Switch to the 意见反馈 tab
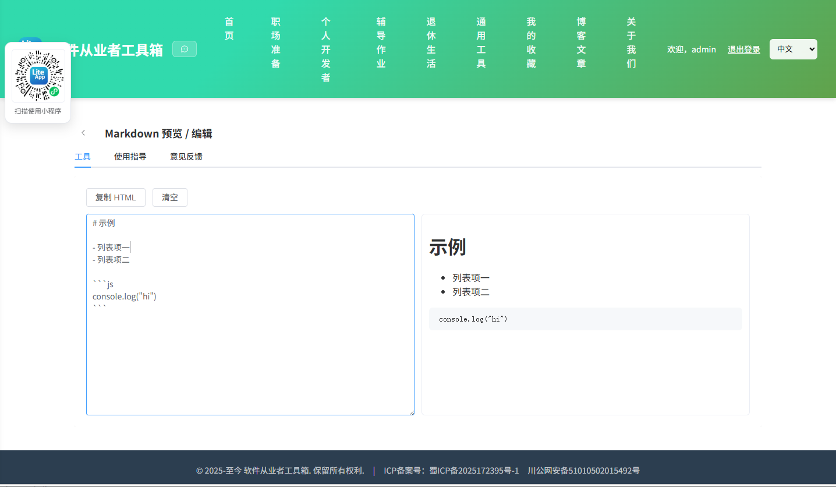This screenshot has height=487, width=836. [186, 157]
